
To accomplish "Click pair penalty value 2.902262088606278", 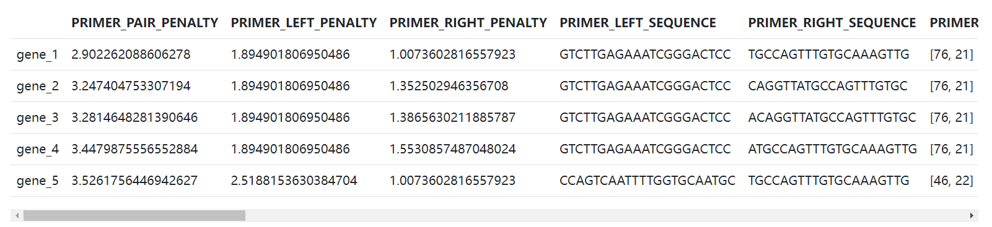I will [131, 54].
